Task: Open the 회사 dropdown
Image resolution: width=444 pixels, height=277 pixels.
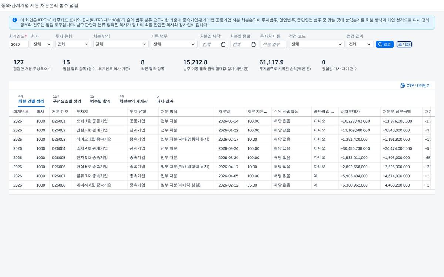Action: coord(42,44)
